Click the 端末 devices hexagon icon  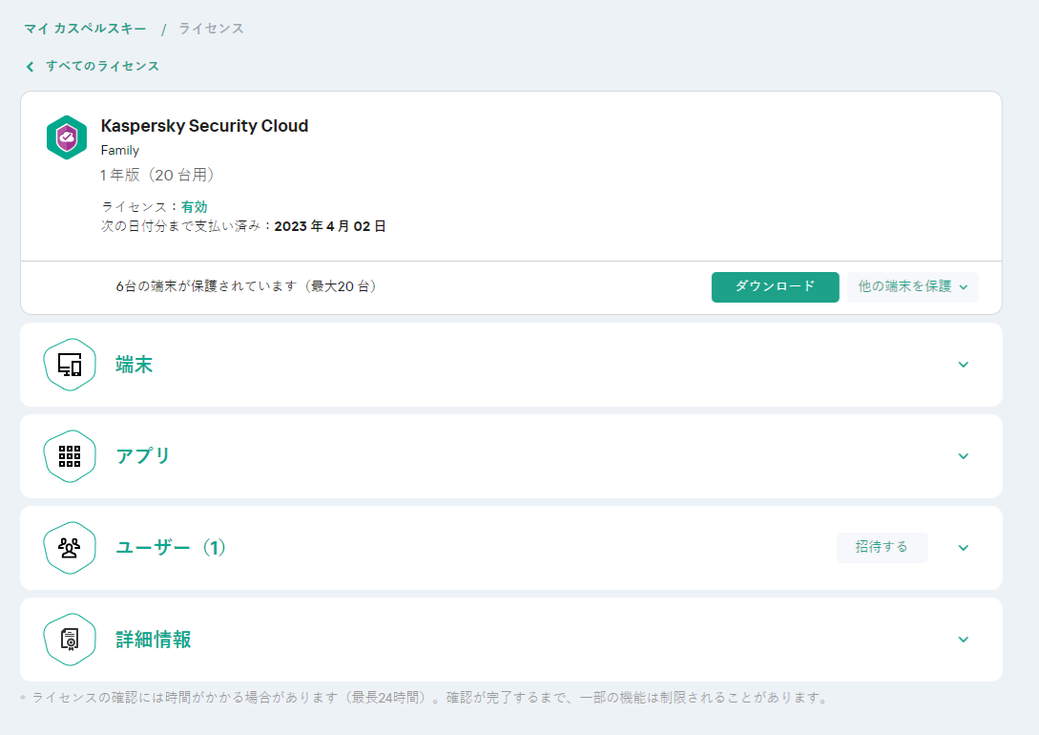(x=70, y=365)
